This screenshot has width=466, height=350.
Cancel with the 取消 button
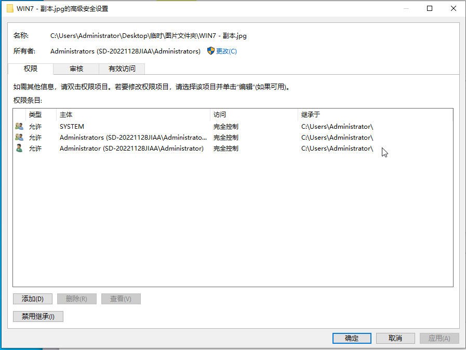coord(395,338)
